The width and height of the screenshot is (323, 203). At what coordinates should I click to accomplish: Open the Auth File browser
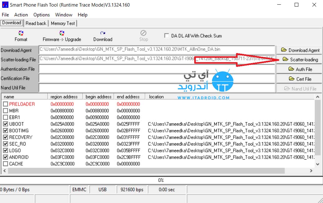[x=299, y=69]
